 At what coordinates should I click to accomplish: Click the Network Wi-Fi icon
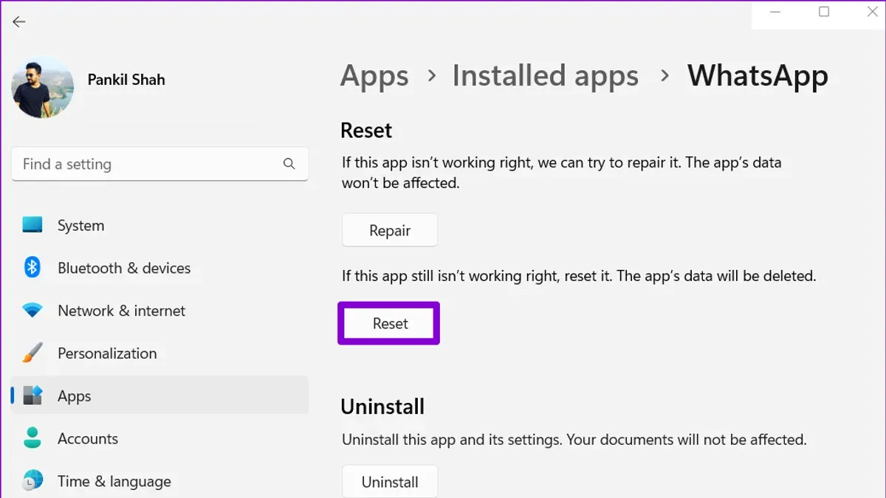coord(32,311)
